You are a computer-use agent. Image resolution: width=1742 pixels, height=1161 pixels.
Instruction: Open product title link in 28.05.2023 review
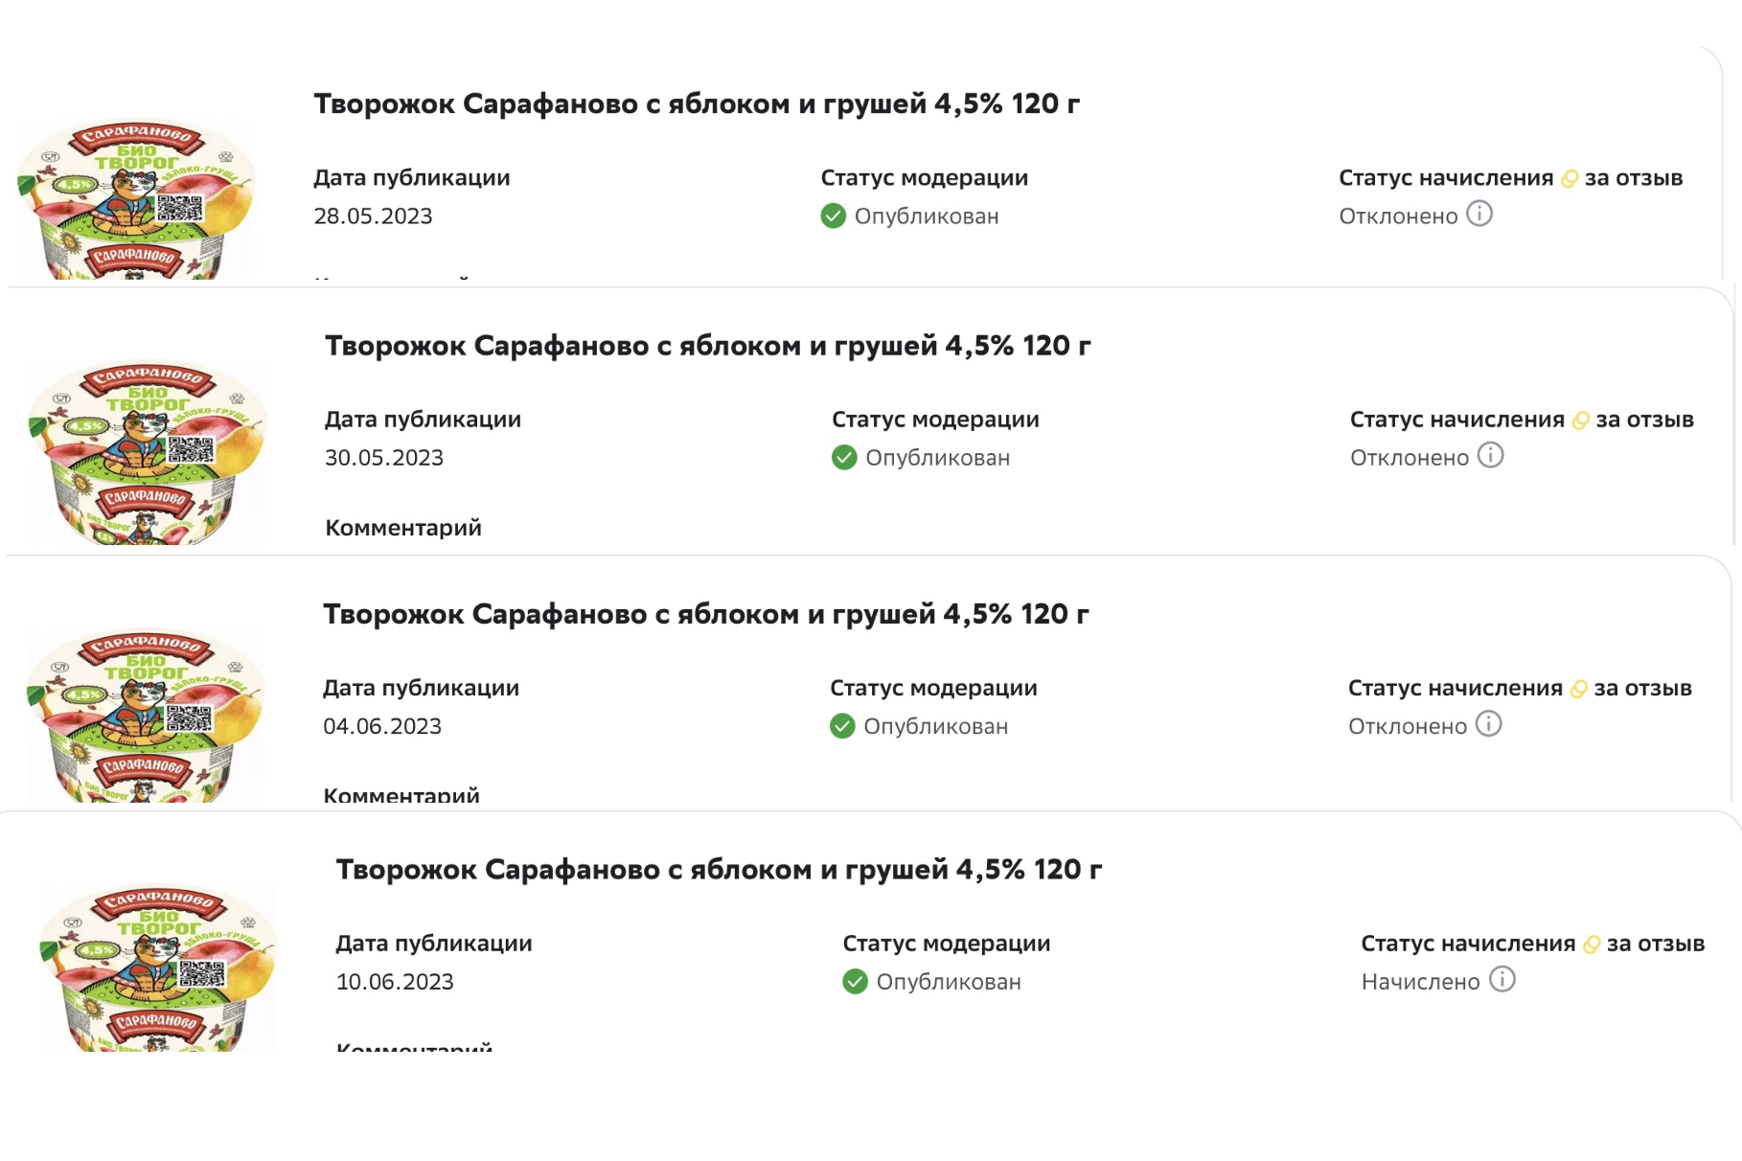click(x=697, y=103)
